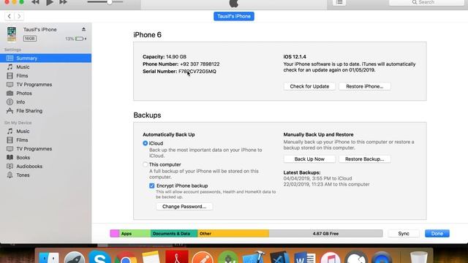Viewport: 468px width, 263px height.
Task: Open the Trash in the Dock
Action: click(x=419, y=257)
